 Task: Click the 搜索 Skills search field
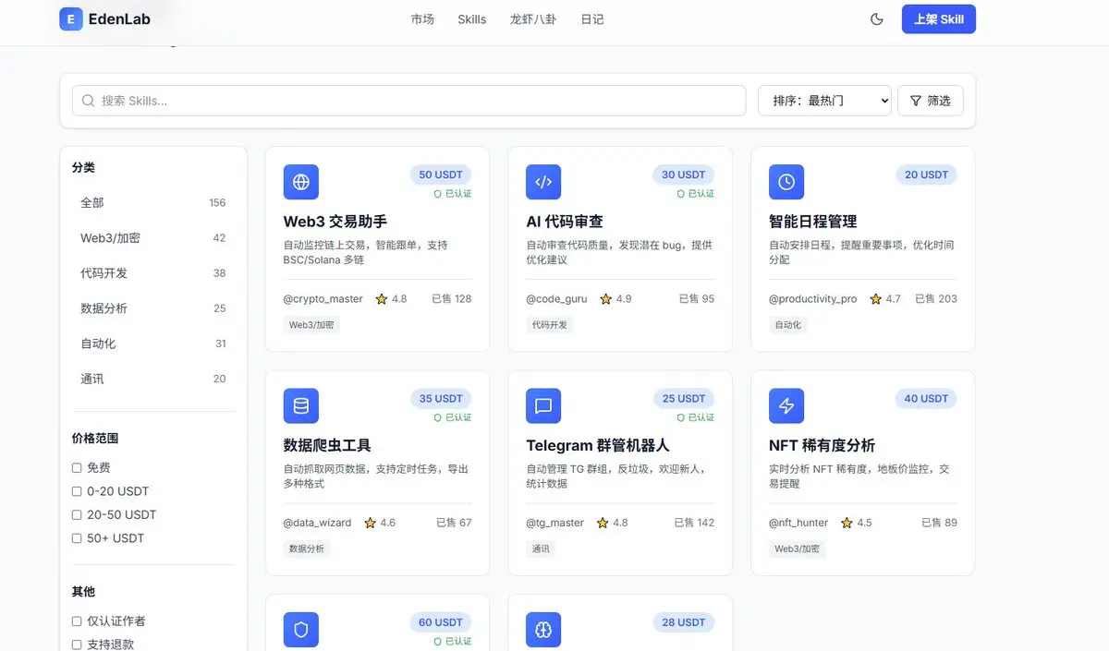tap(408, 101)
